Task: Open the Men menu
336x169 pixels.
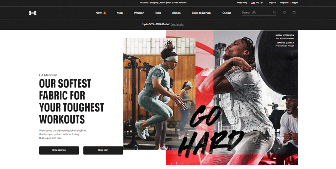Action: [119, 13]
